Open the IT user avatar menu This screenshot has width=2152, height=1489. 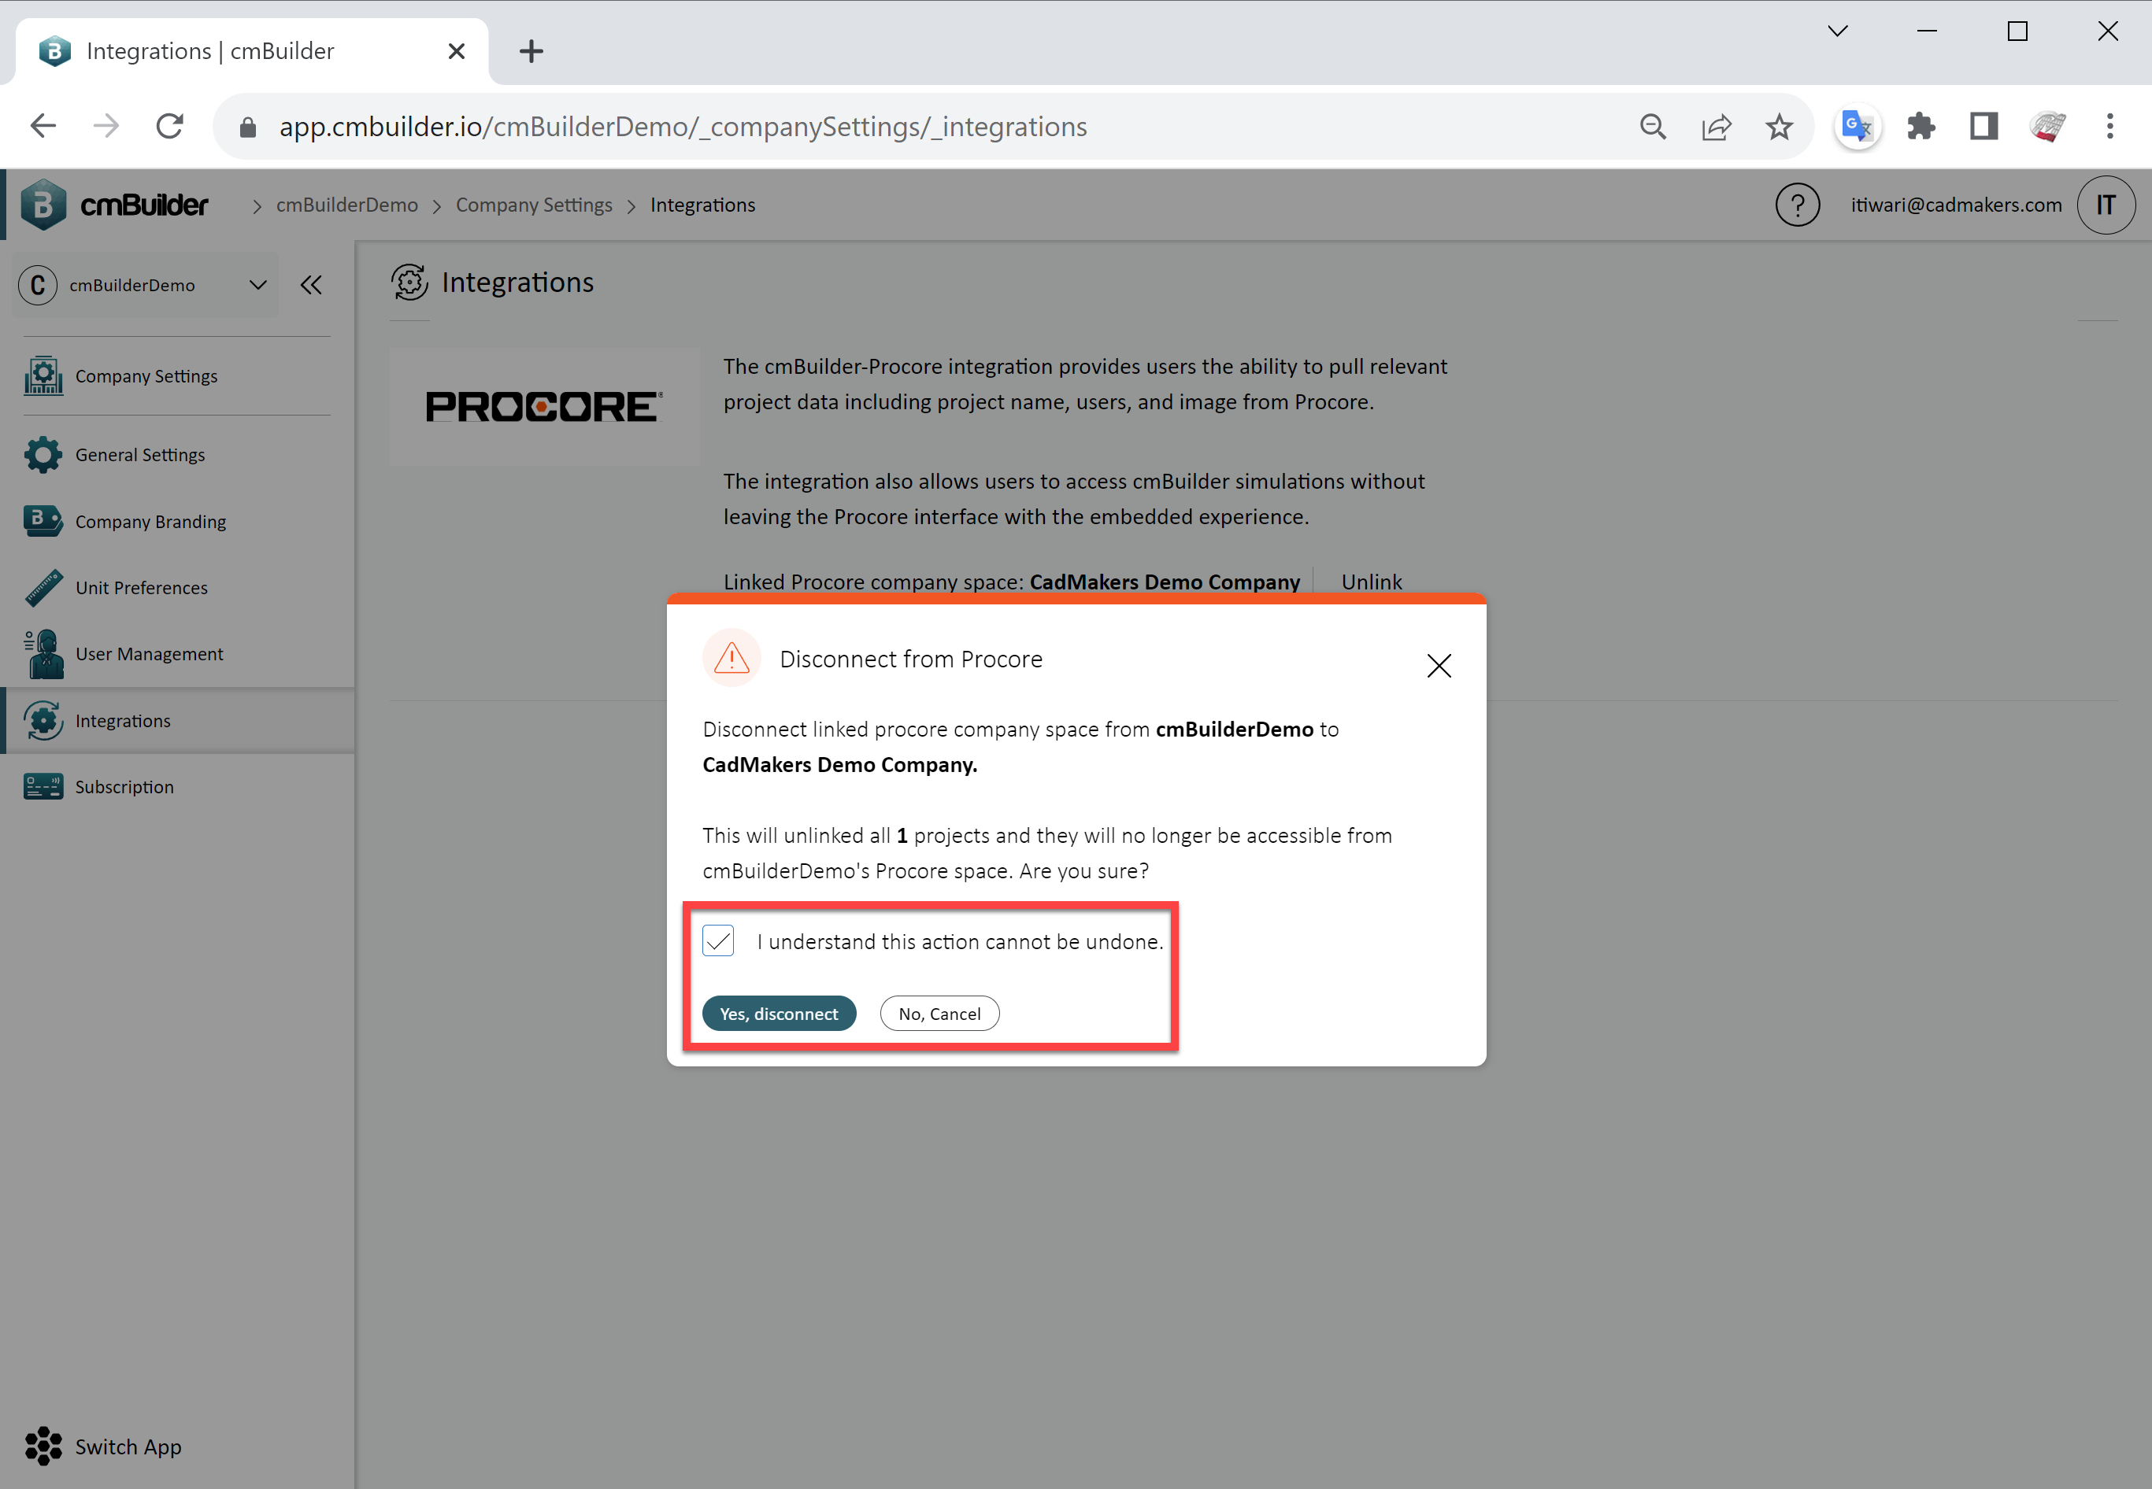click(x=2106, y=205)
